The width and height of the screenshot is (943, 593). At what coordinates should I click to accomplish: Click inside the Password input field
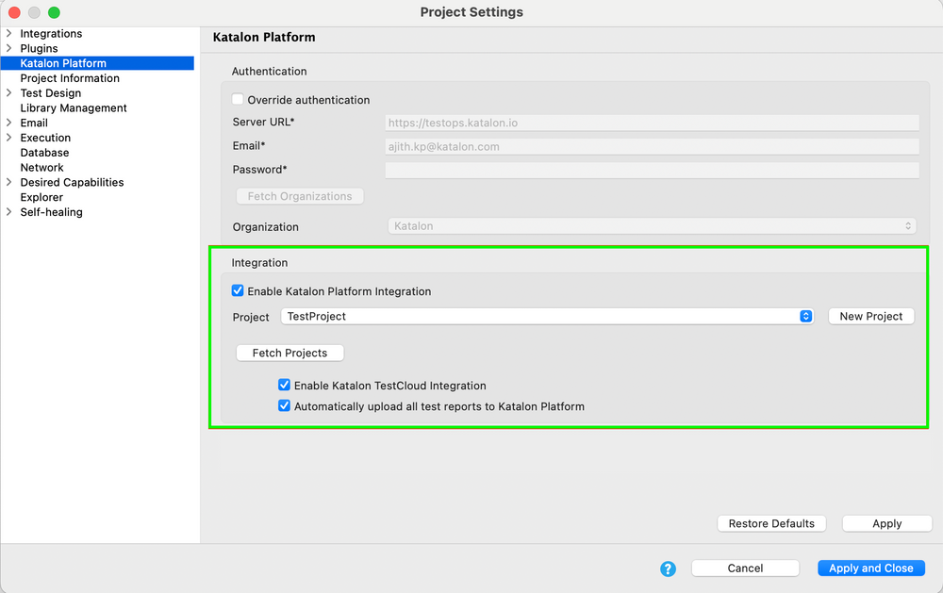(x=651, y=169)
